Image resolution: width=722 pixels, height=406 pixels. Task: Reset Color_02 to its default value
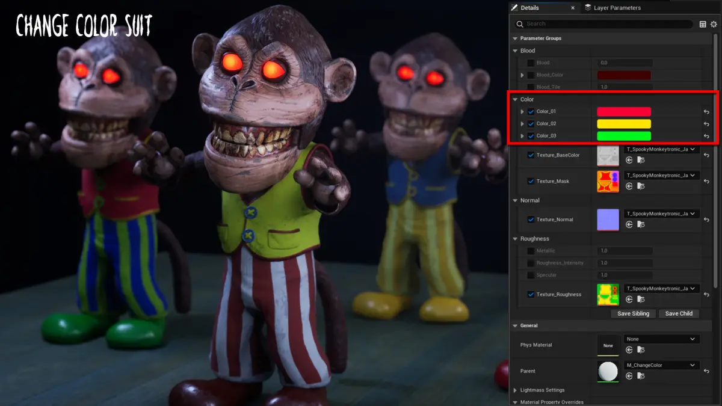pos(706,124)
